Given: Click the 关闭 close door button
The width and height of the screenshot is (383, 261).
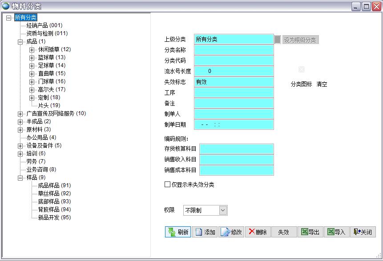Looking at the screenshot, I should pos(363,232).
